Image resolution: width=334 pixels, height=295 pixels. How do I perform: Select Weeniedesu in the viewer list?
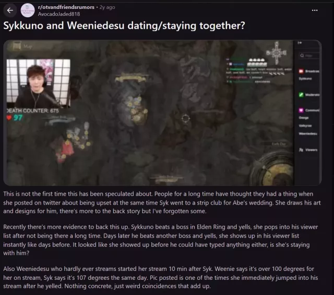pos(308,133)
